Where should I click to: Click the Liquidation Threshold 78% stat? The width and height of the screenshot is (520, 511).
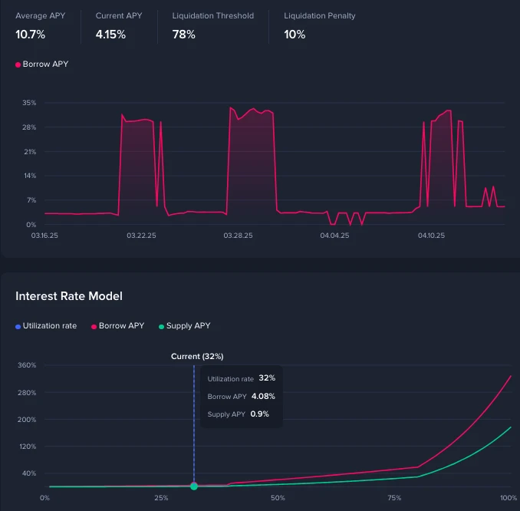coord(213,25)
